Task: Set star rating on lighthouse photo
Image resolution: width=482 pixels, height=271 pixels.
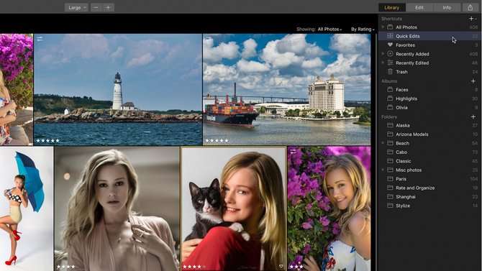Action: tap(48, 141)
